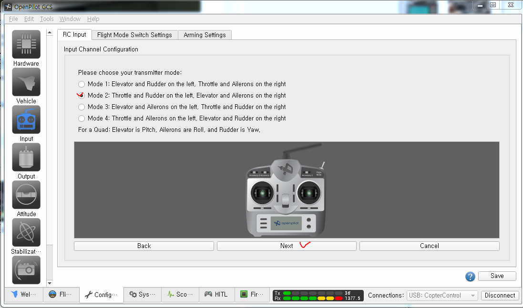Switch to the Configuration workspace tab

102,295
